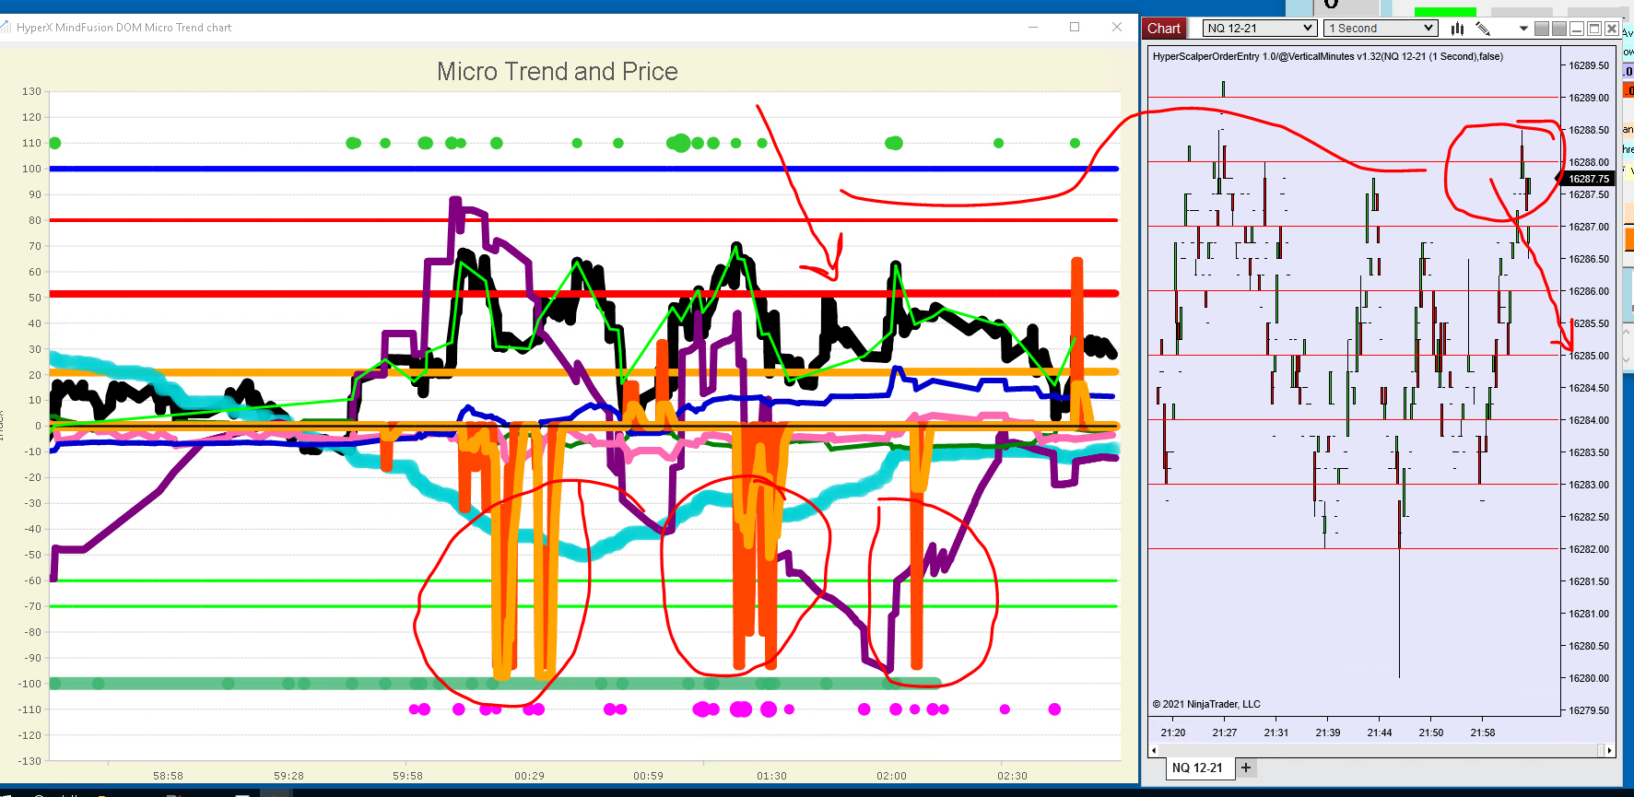Click the 58:58 time label on Micro Trend chart
The height and width of the screenshot is (797, 1634).
(168, 776)
